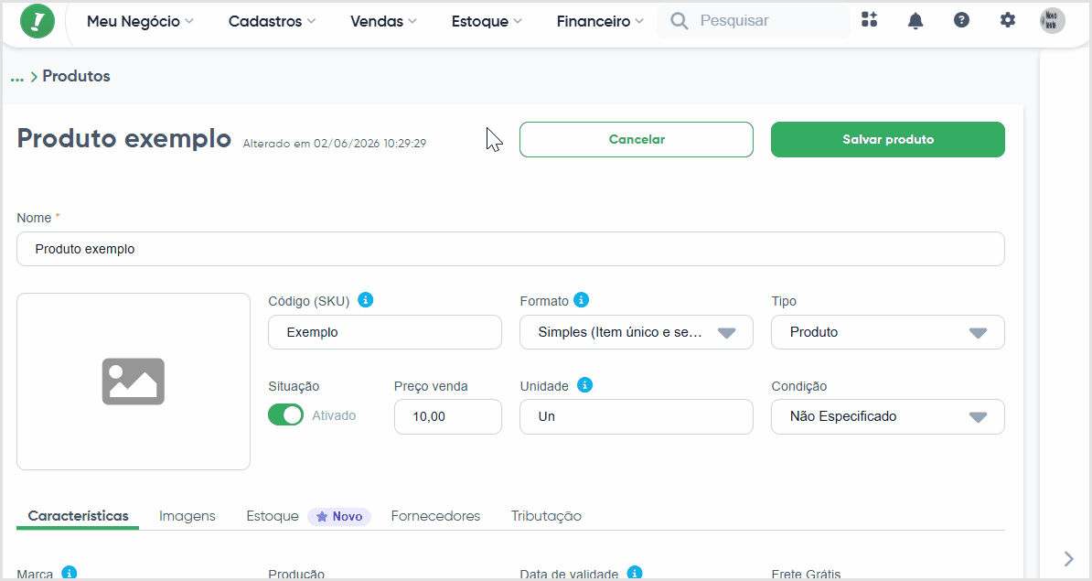The width and height of the screenshot is (1092, 581).
Task: Expand the right side panel chevron
Action: pos(1068,558)
